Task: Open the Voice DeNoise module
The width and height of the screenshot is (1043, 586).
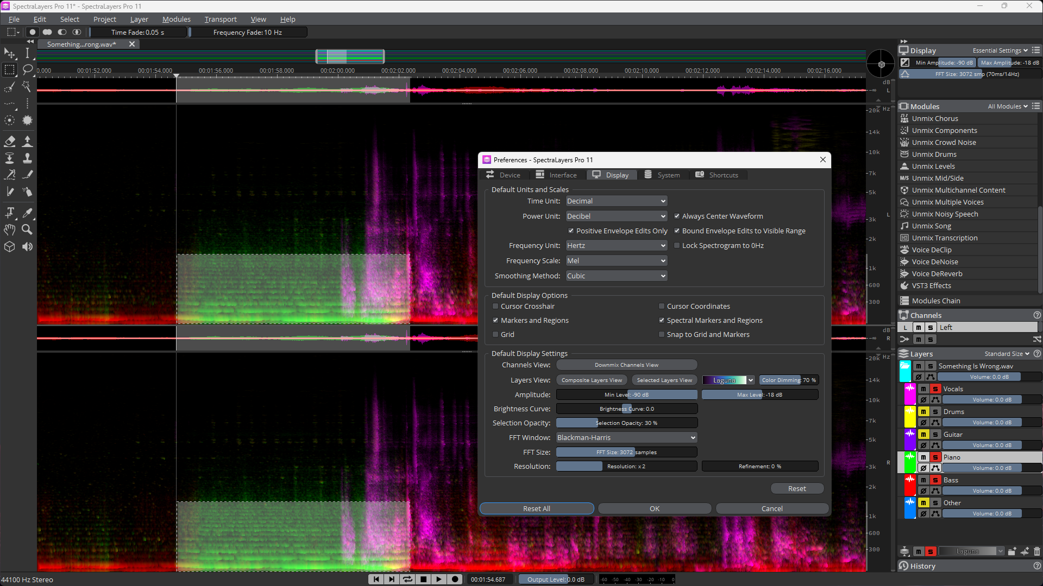Action: [x=935, y=262]
